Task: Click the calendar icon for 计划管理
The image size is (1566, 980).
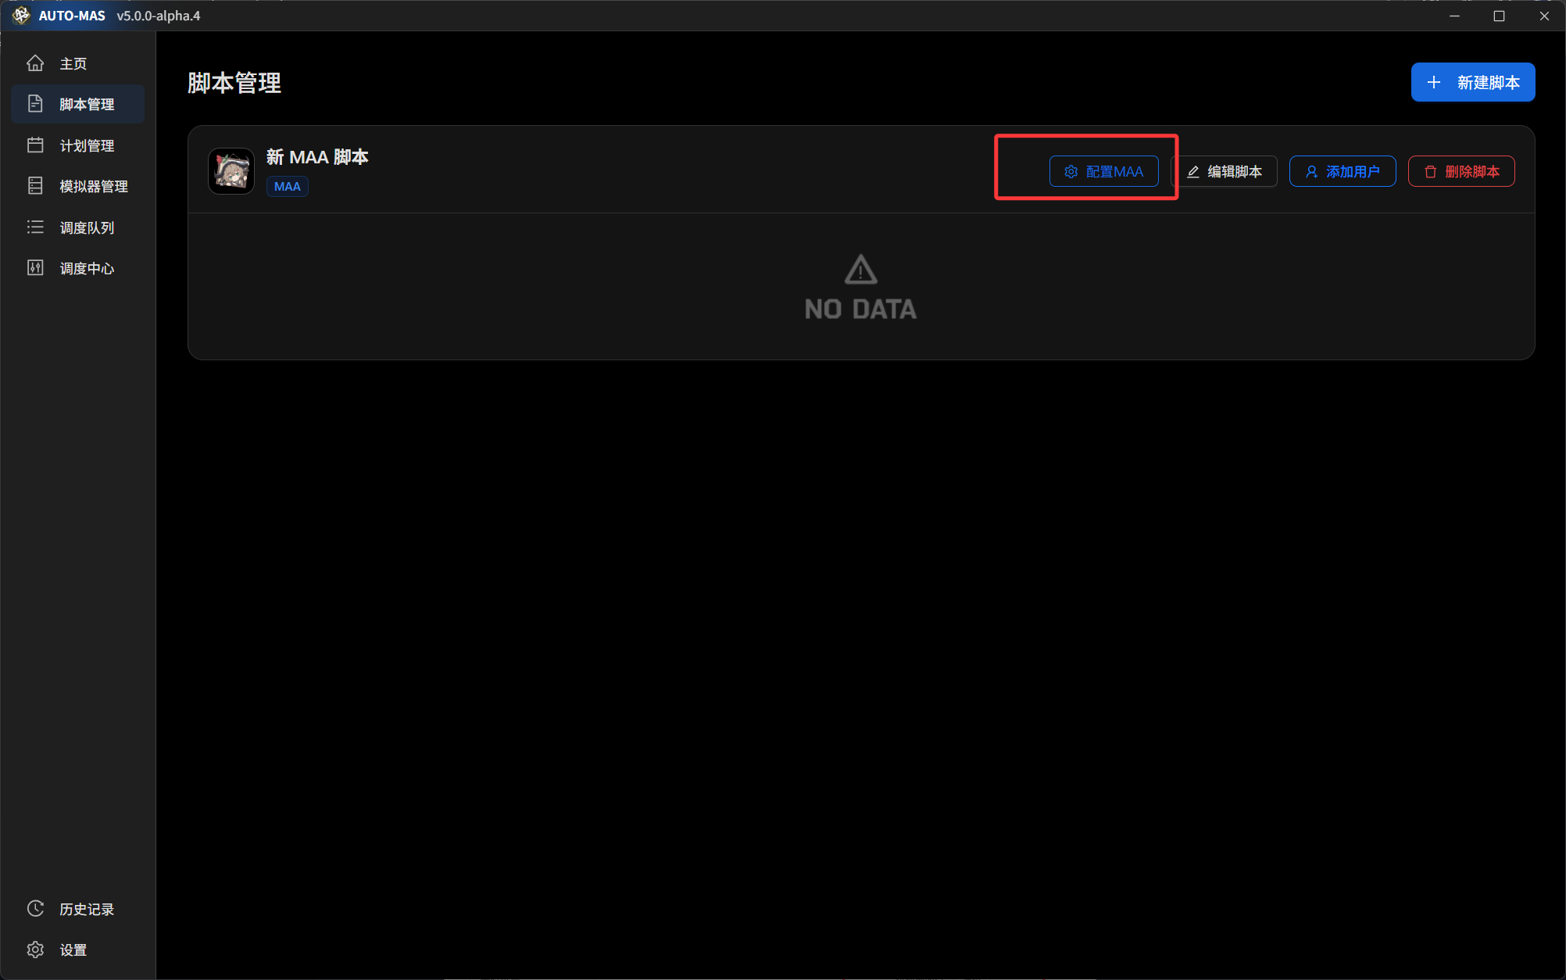Action: tap(35, 145)
